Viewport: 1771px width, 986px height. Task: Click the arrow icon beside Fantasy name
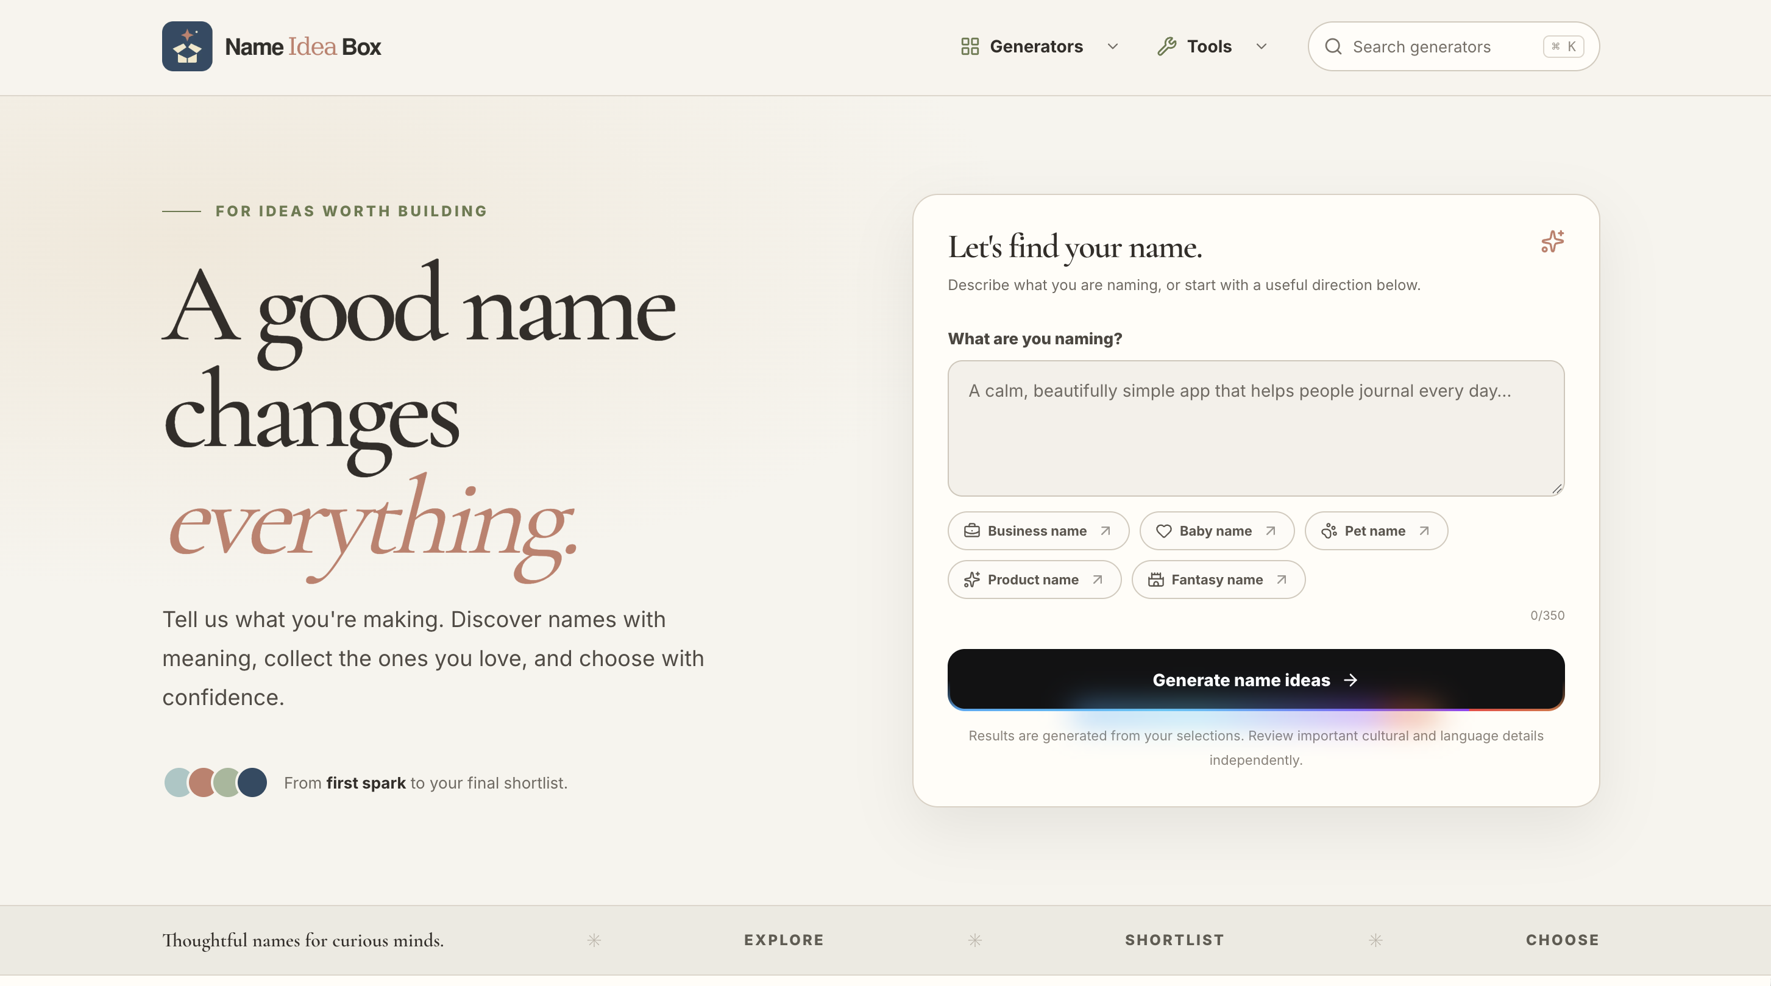click(1282, 579)
